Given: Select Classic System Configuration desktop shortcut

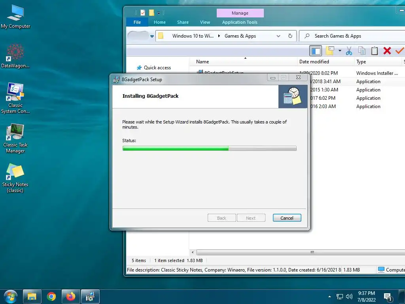Looking at the screenshot, I should (15, 98).
